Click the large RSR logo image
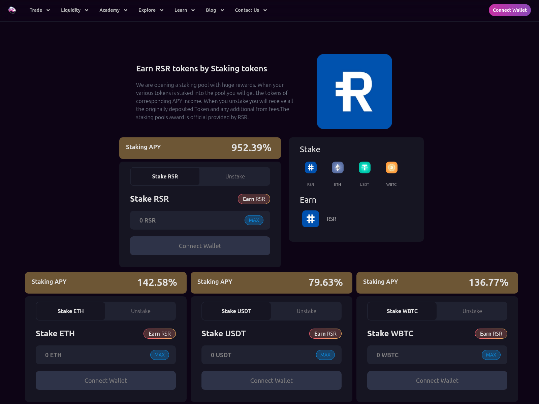Screen dimensions: 539x404 click(354, 92)
